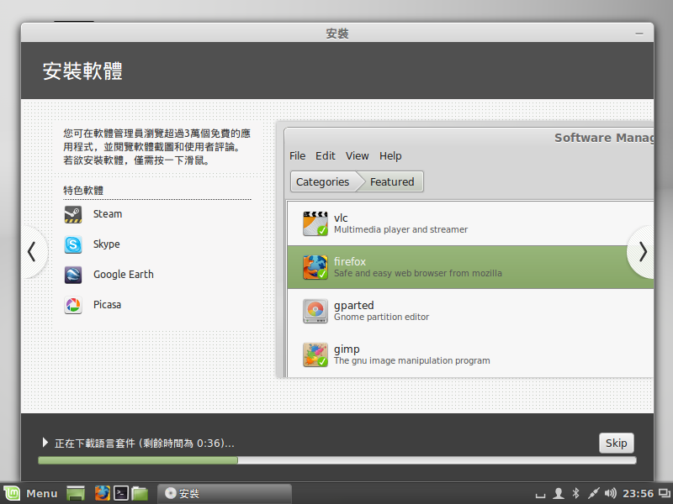Open the File menu
This screenshot has height=504, width=673.
(297, 155)
